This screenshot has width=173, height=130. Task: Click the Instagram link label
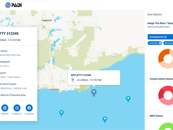(17, 114)
